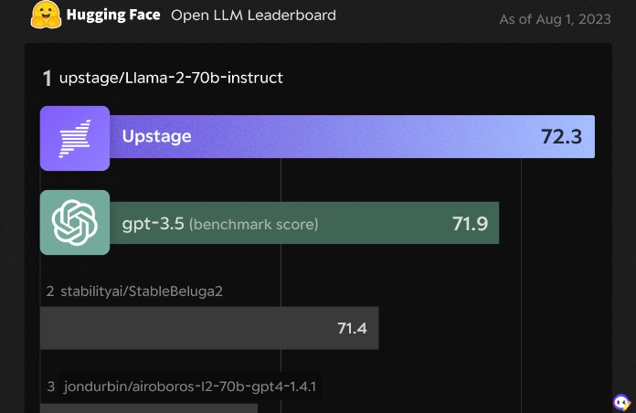Click the rank 1 number
Image resolution: width=636 pixels, height=413 pixels.
coord(48,78)
